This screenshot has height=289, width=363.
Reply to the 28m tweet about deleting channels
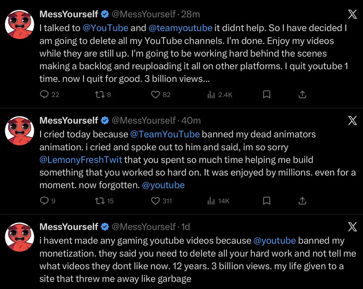tap(44, 95)
